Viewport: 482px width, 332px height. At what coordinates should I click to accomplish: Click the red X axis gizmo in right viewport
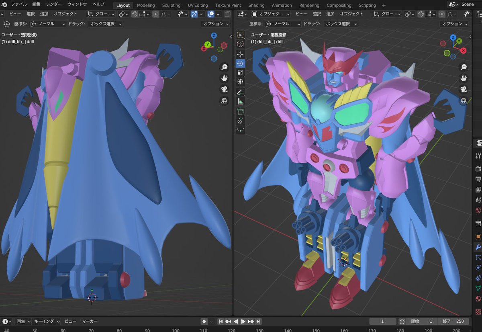click(464, 50)
